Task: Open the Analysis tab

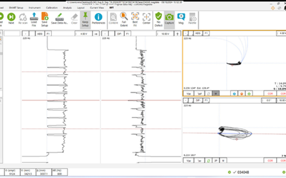Action: (67, 8)
